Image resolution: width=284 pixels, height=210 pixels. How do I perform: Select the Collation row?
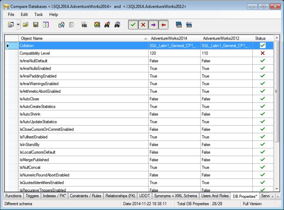(x=71, y=45)
